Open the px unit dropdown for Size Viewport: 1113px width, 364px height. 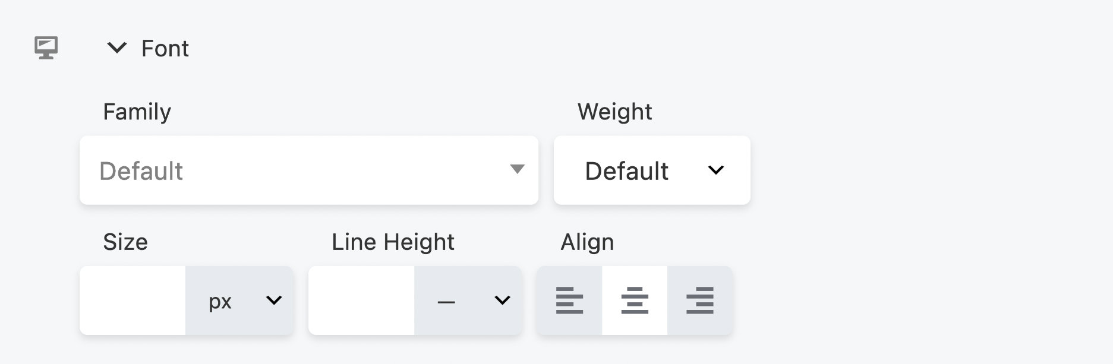[239, 300]
